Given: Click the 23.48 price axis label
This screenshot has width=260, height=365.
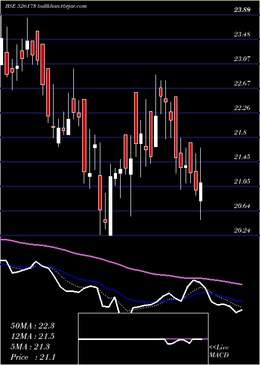Looking at the screenshot, I should (242, 34).
